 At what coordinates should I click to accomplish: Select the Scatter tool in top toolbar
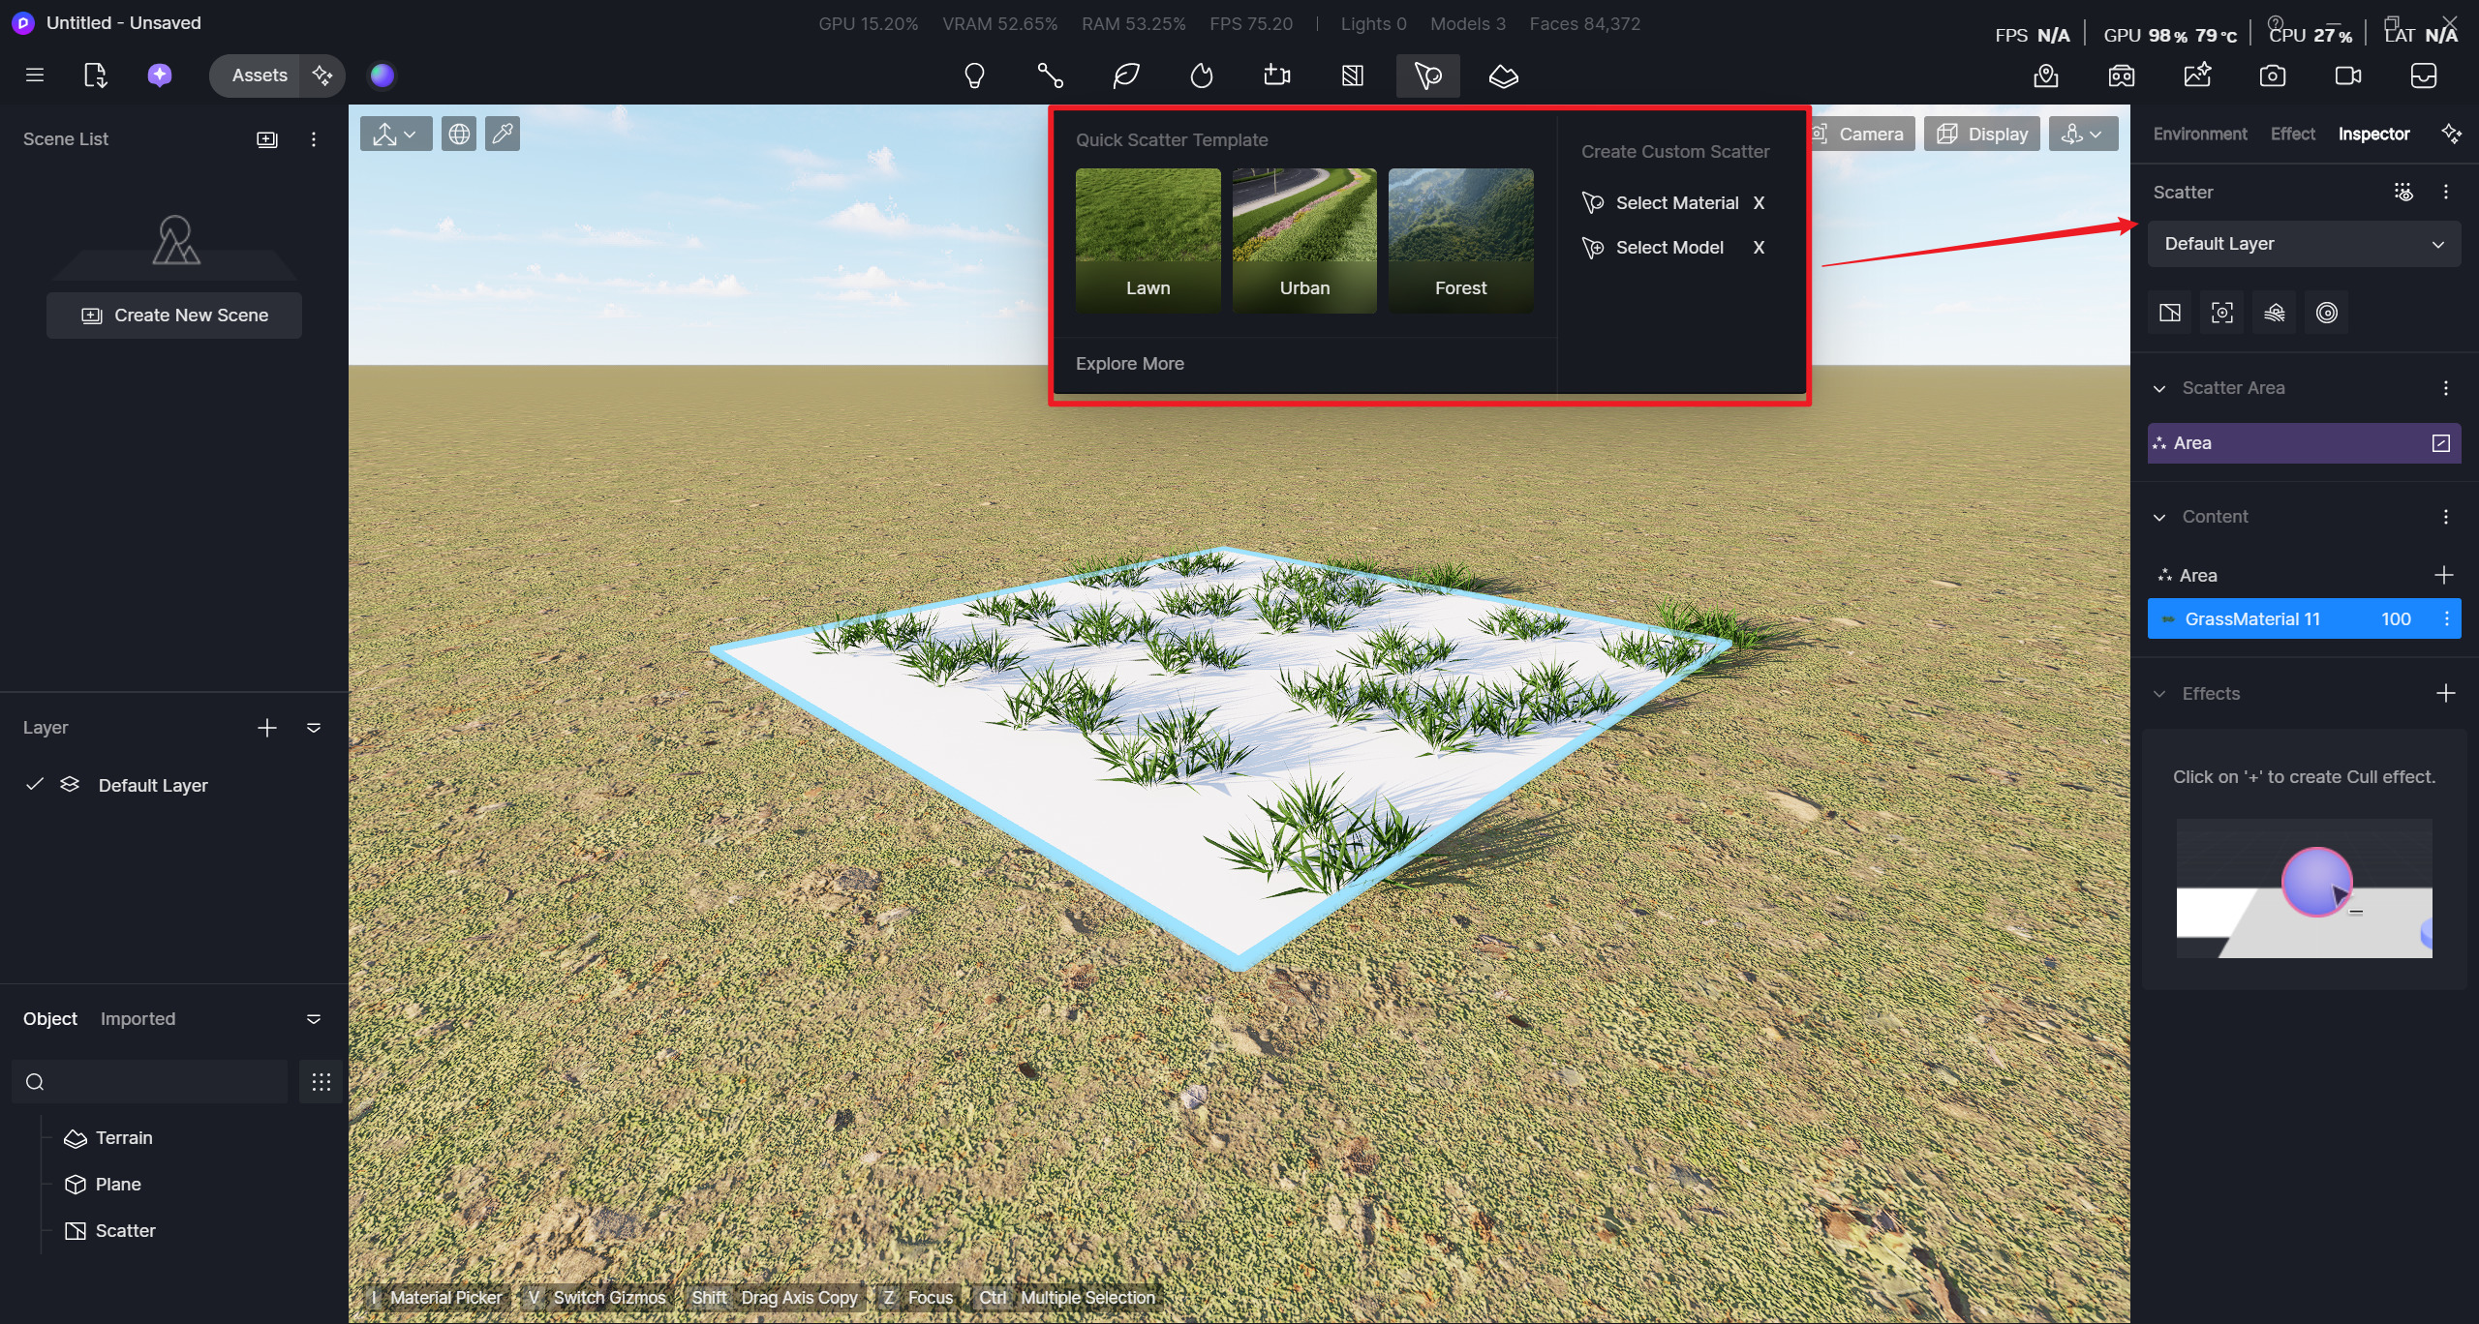point(1428,75)
